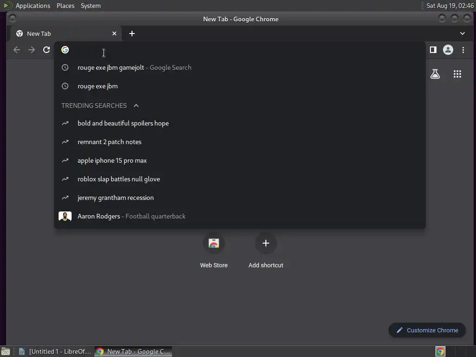The width and height of the screenshot is (476, 357).
Task: Open the profile avatar icon
Action: point(448,50)
